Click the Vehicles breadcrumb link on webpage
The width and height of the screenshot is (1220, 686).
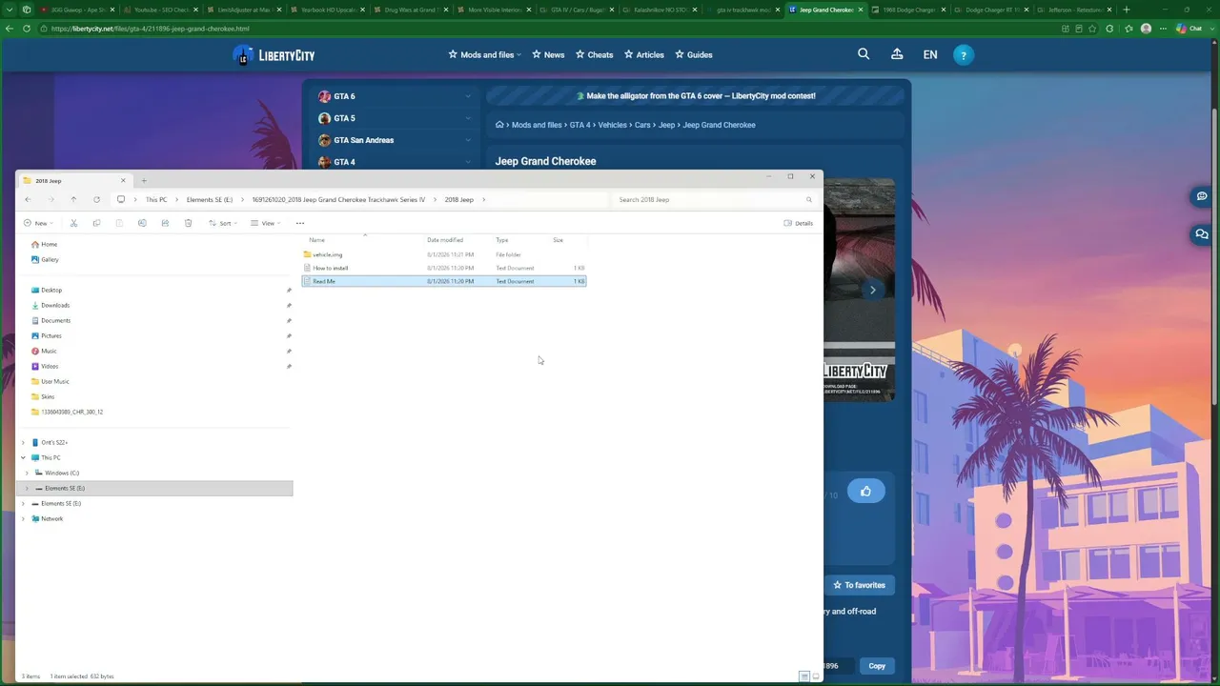tap(612, 125)
